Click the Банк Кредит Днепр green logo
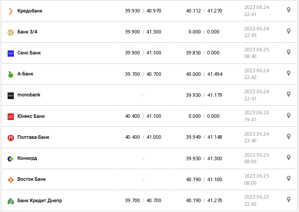This screenshot has width=299, height=212. point(11,201)
